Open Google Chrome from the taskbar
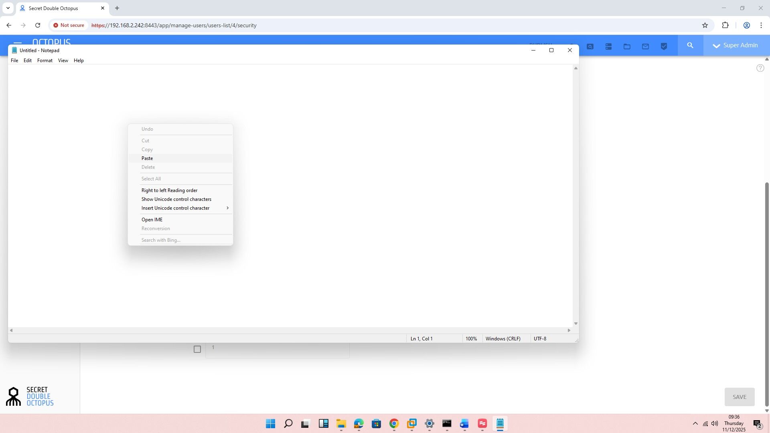Image resolution: width=770 pixels, height=433 pixels. [394, 424]
